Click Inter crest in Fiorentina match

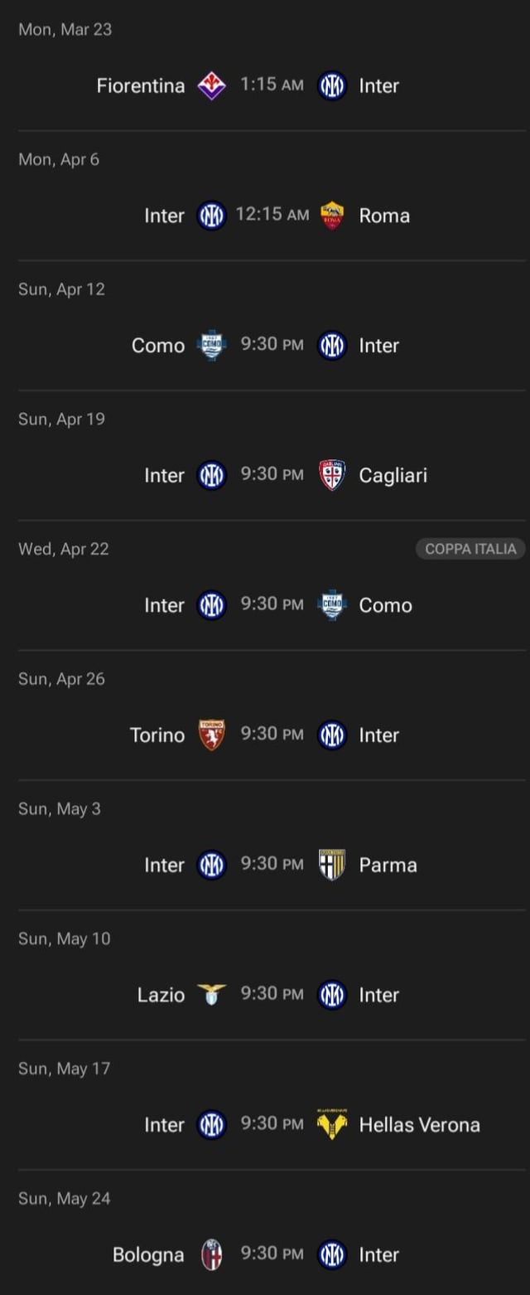pos(332,85)
